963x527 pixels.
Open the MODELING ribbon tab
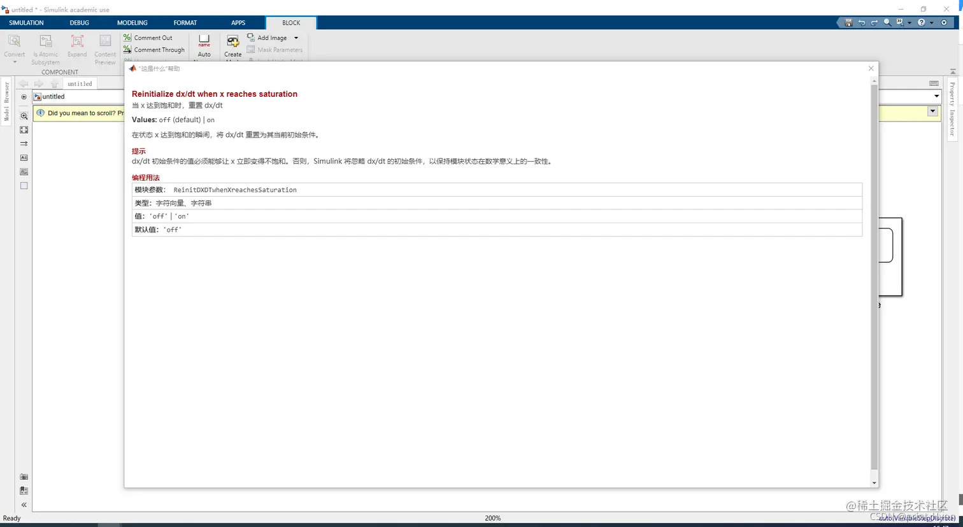click(x=132, y=23)
